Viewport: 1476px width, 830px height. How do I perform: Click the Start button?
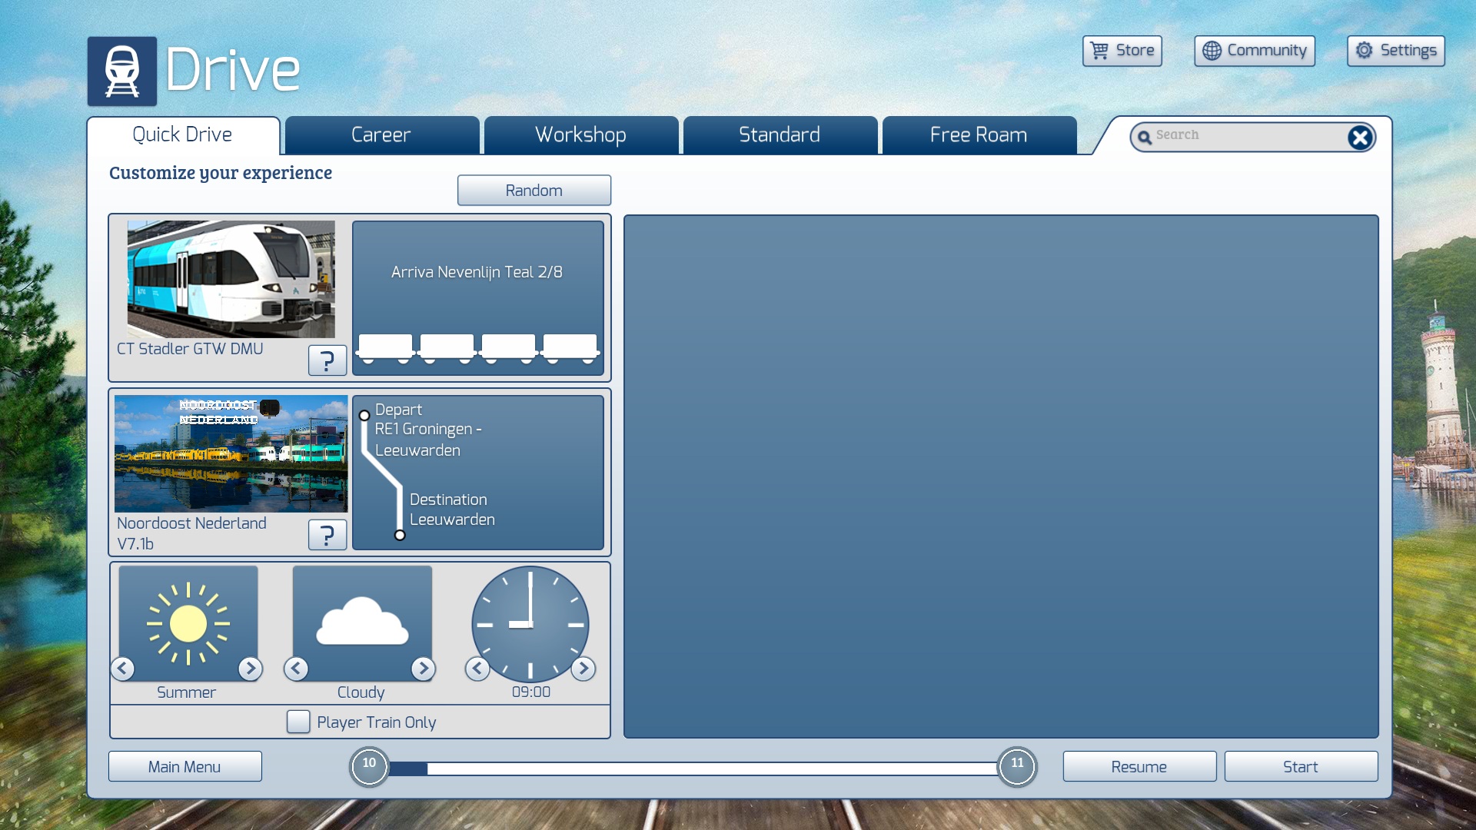(x=1301, y=766)
